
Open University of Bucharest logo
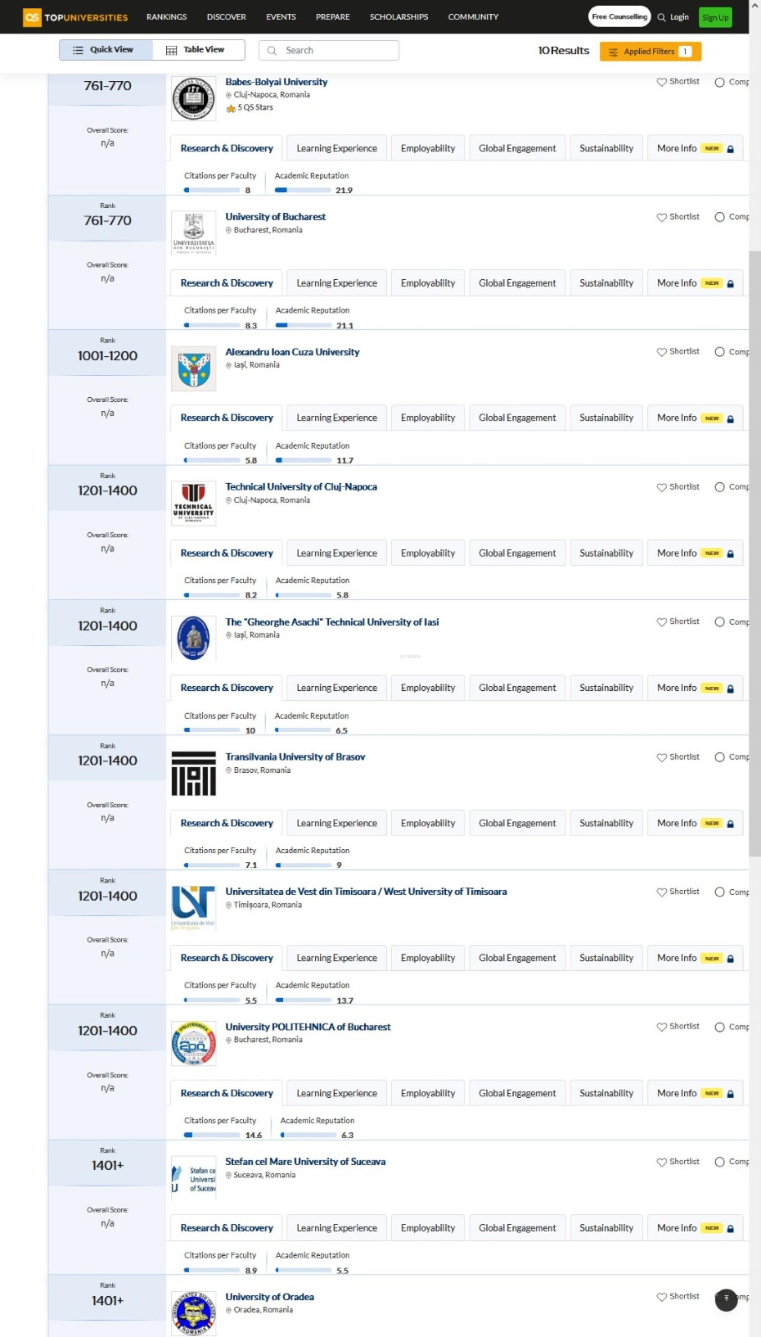coord(193,233)
